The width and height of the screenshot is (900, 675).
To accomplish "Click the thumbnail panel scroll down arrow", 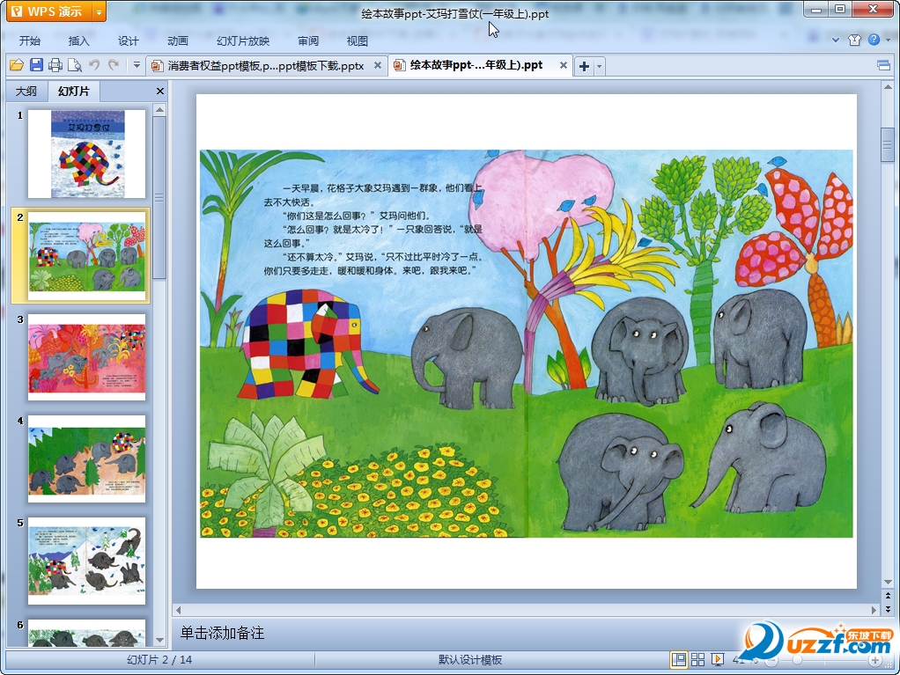I will [x=160, y=640].
